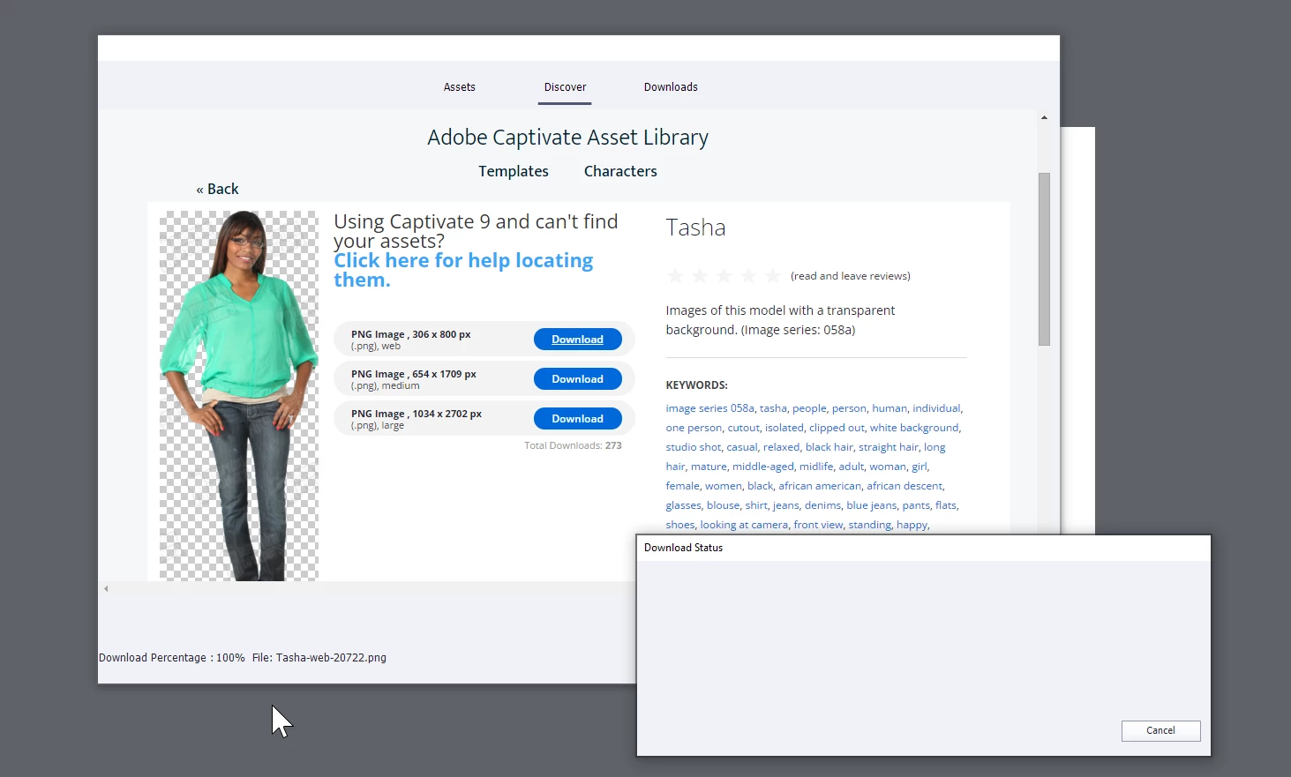Open the 'front view' keyword link
Image resolution: width=1291 pixels, height=777 pixels.
coord(818,525)
